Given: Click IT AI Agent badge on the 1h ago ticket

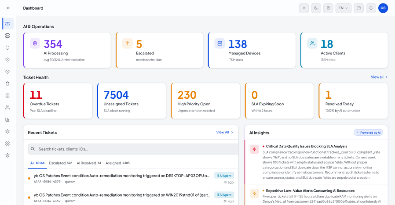Looking at the screenshot, I should pyautogui.click(x=224, y=176).
